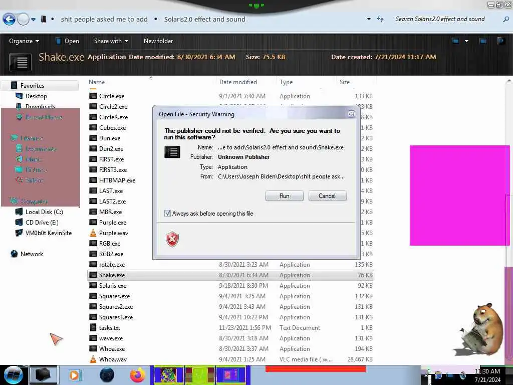Select the Whoa.wav VLC cone icon

(x=93, y=359)
